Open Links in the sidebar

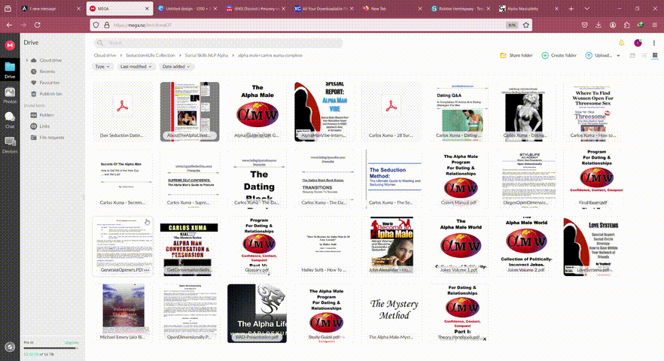coord(40,126)
